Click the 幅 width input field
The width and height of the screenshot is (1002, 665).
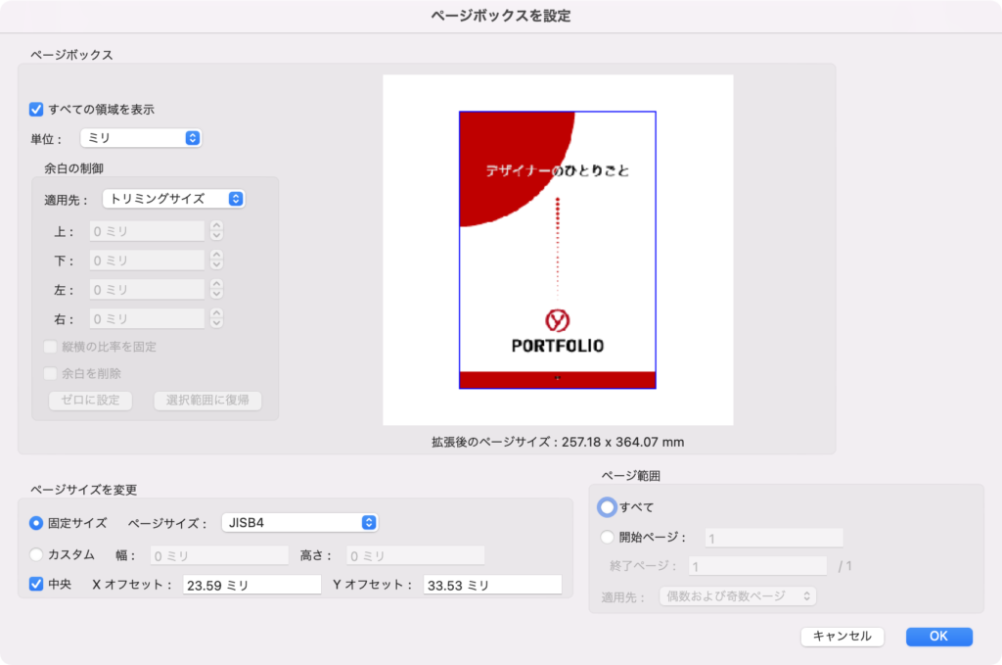click(219, 555)
